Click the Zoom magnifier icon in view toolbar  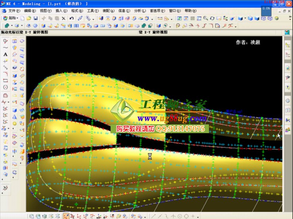click(x=205, y=18)
